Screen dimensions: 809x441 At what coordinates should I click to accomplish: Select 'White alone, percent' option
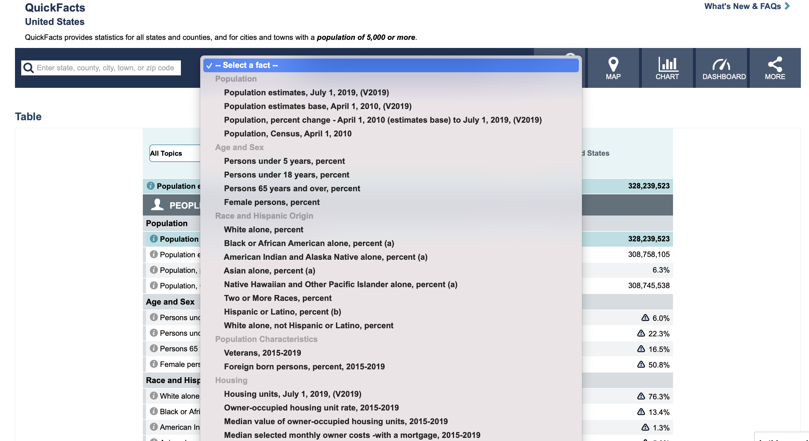coord(264,230)
